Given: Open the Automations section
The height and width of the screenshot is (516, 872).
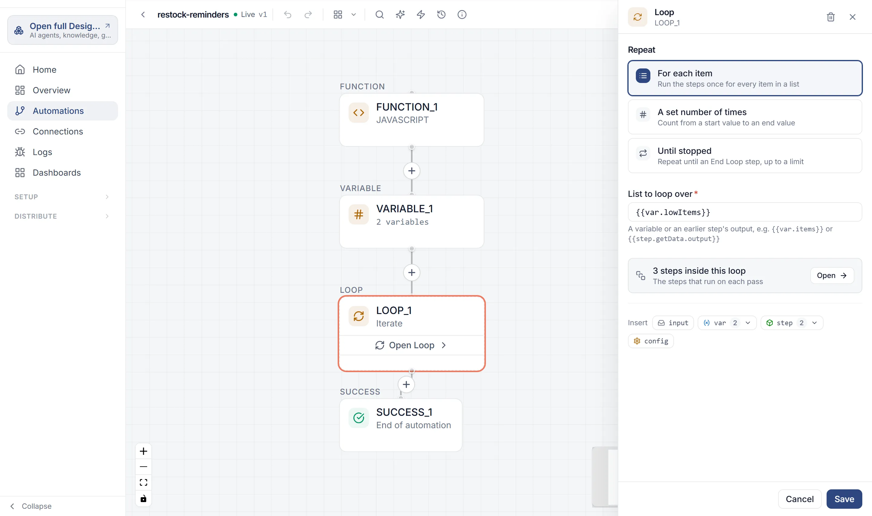Looking at the screenshot, I should pyautogui.click(x=63, y=111).
